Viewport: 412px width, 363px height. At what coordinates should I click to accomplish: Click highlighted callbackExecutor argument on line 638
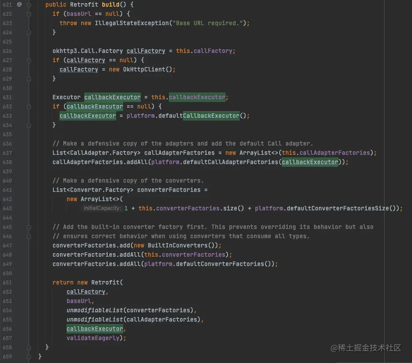click(x=310, y=162)
